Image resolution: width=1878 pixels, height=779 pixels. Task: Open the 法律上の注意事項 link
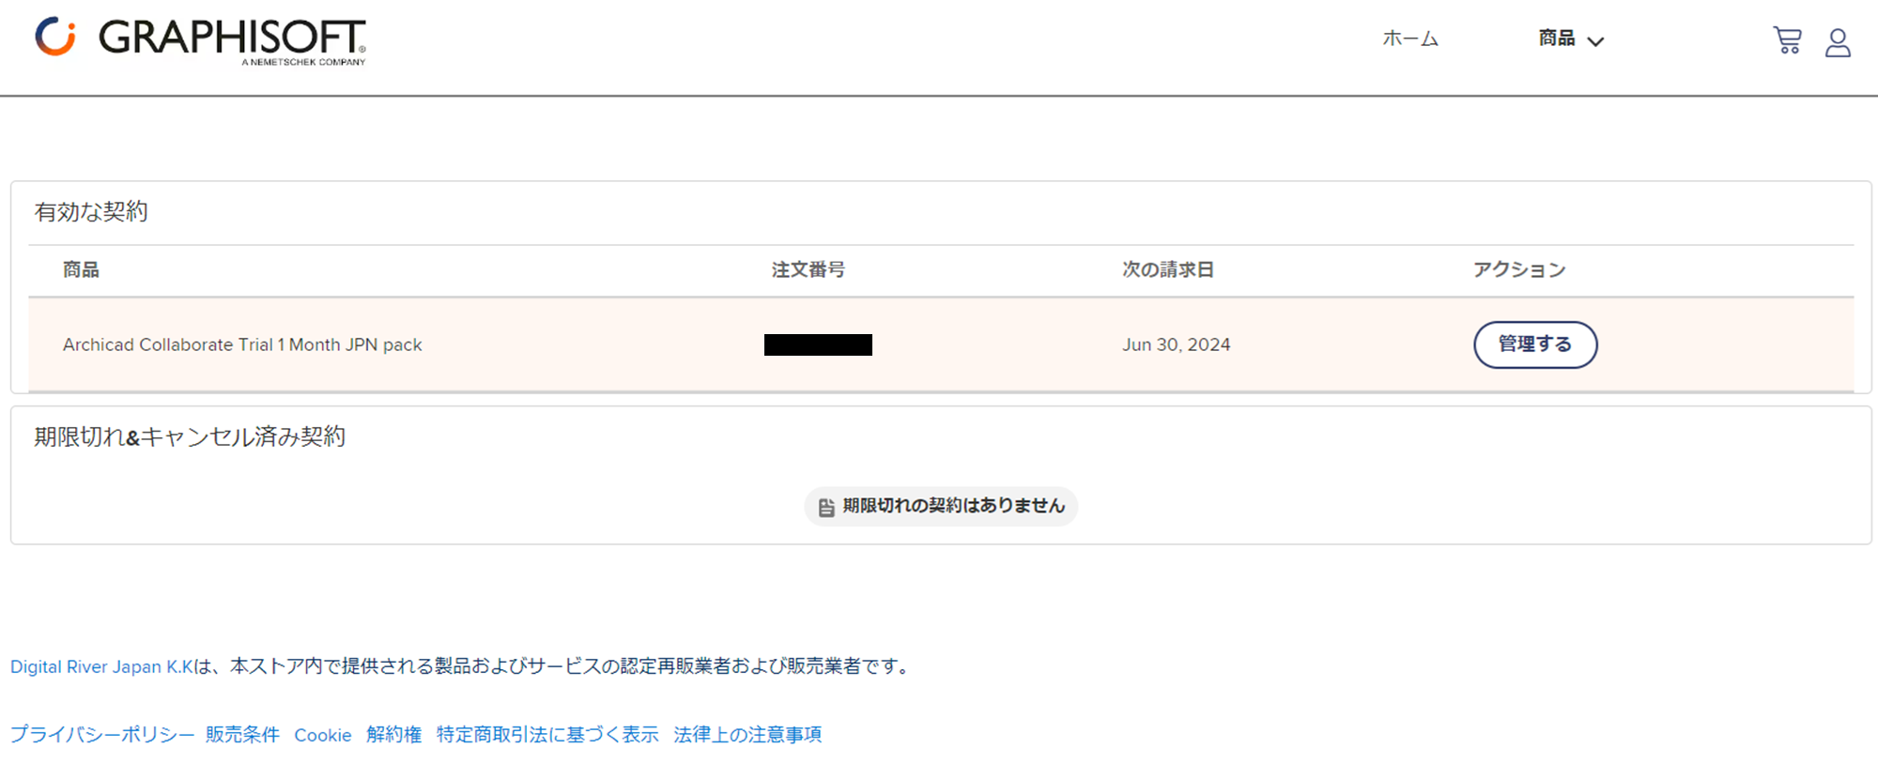[747, 734]
